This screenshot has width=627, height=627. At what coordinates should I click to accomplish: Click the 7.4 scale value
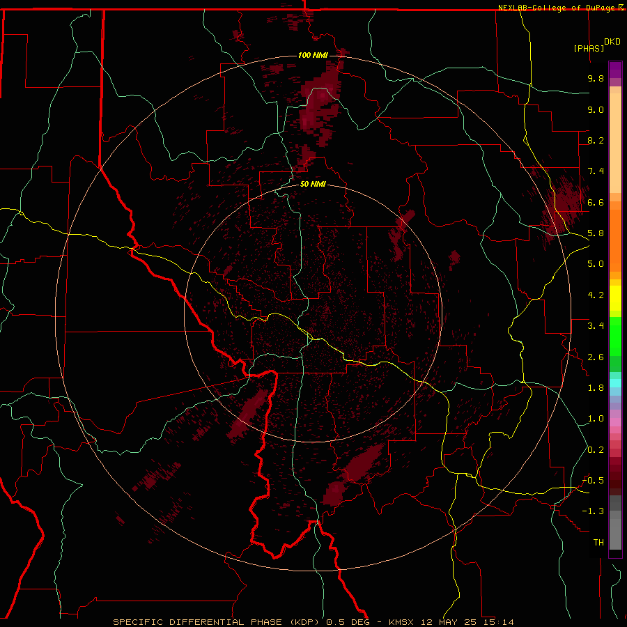(596, 171)
